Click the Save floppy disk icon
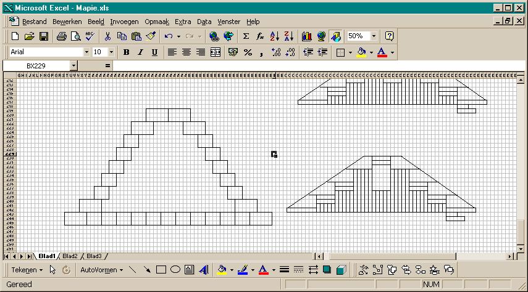This screenshot has width=528, height=292. tap(44, 36)
